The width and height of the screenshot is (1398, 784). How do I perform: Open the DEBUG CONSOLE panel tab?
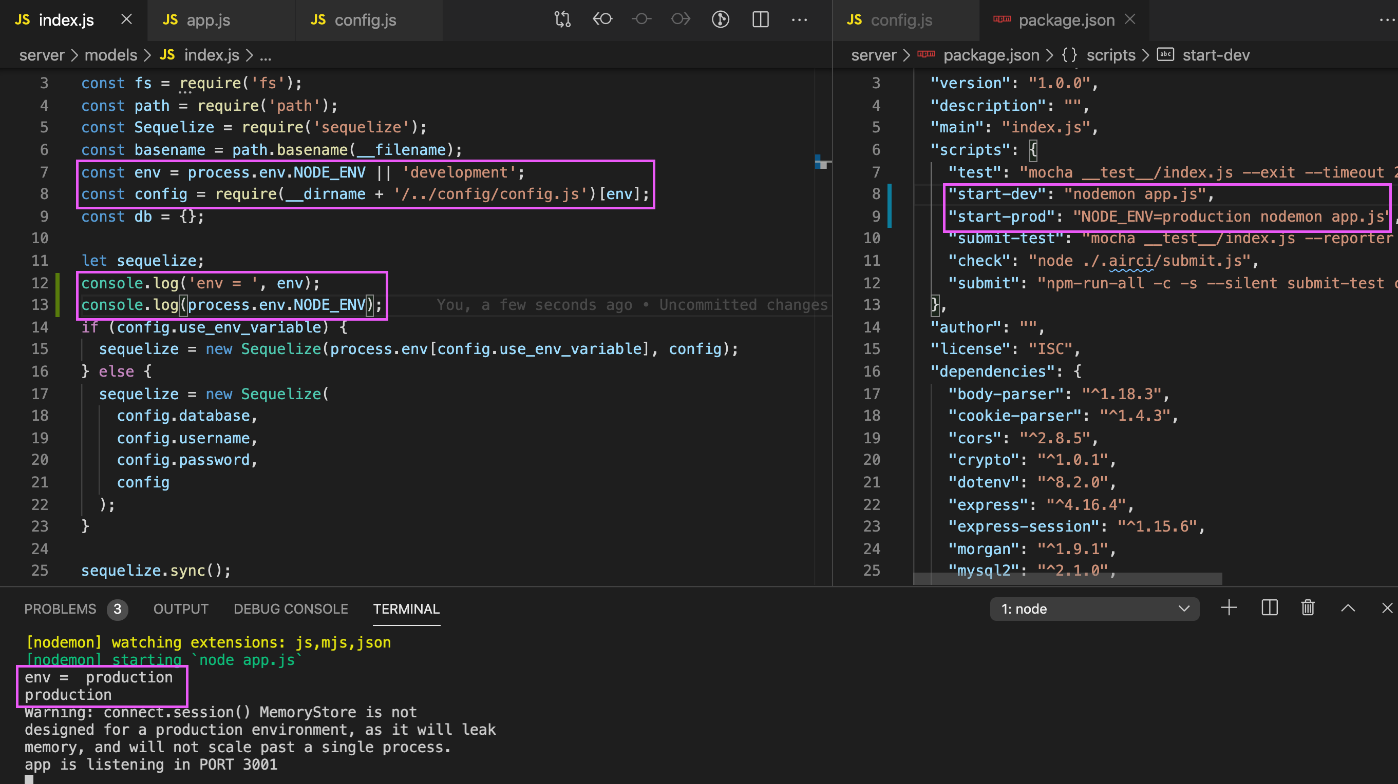click(290, 609)
